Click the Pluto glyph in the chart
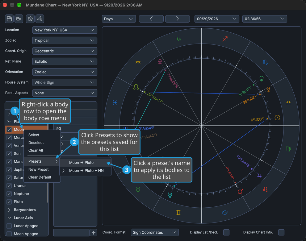Image resolution: width=306 pixels, height=241 pixels. tap(160, 62)
